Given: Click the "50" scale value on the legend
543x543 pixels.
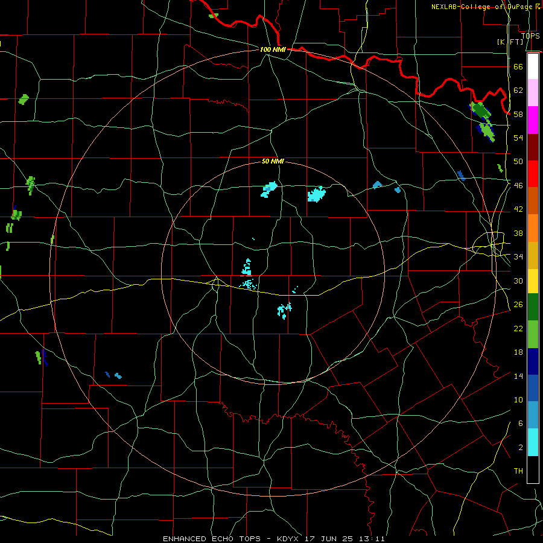Looking at the screenshot, I should pos(518,162).
